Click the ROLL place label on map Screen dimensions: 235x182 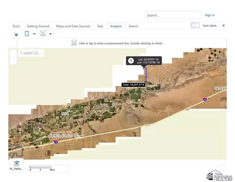(65, 114)
